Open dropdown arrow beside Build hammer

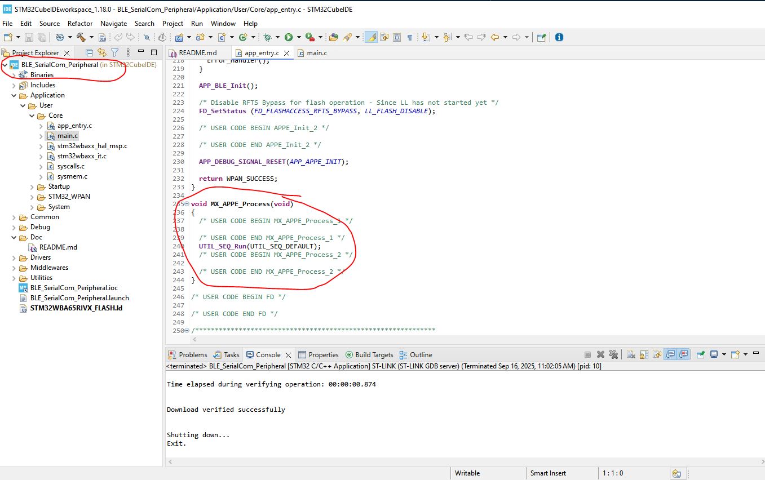tap(91, 37)
